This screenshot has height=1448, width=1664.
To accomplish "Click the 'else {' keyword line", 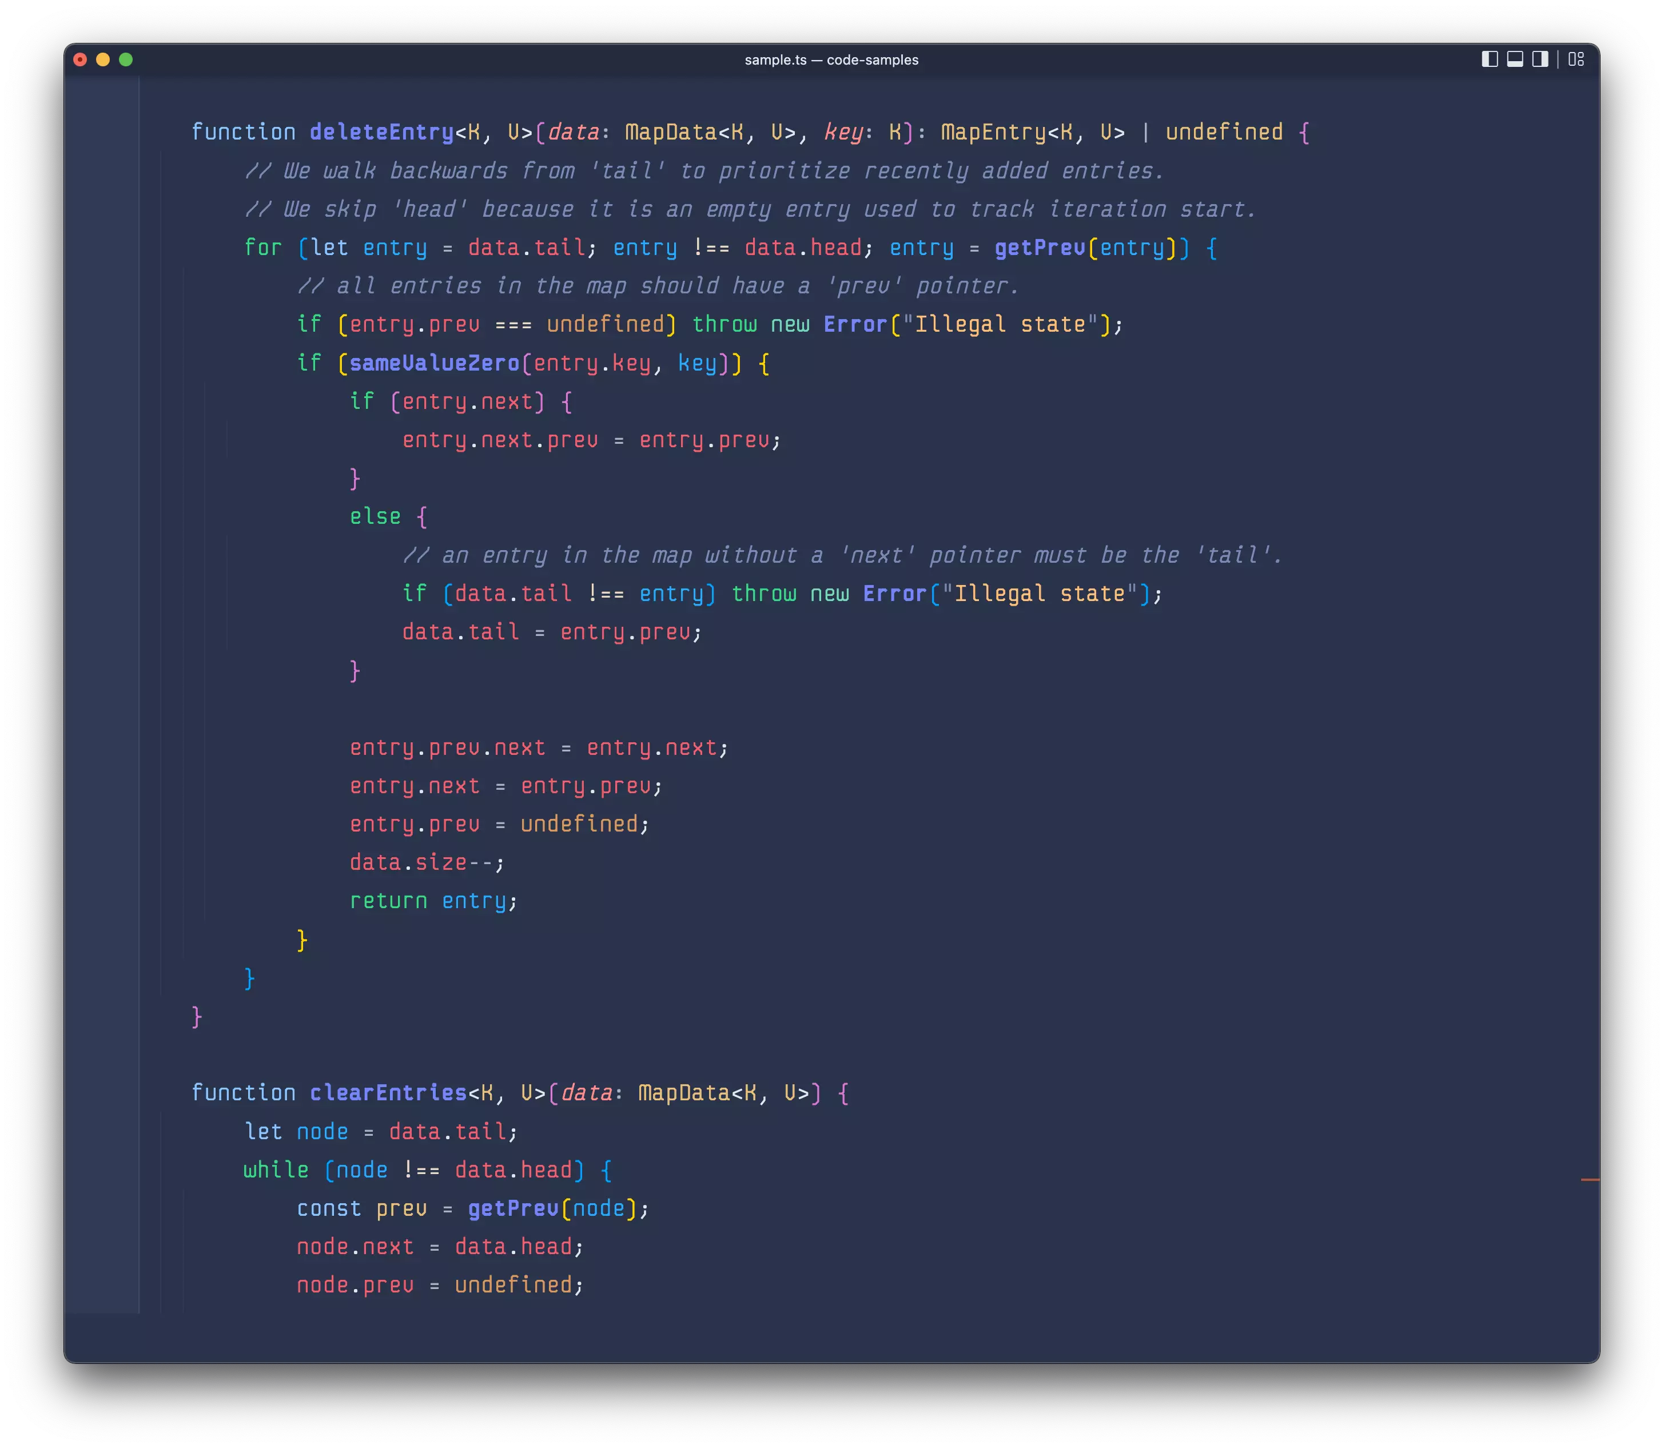I will click(x=388, y=516).
